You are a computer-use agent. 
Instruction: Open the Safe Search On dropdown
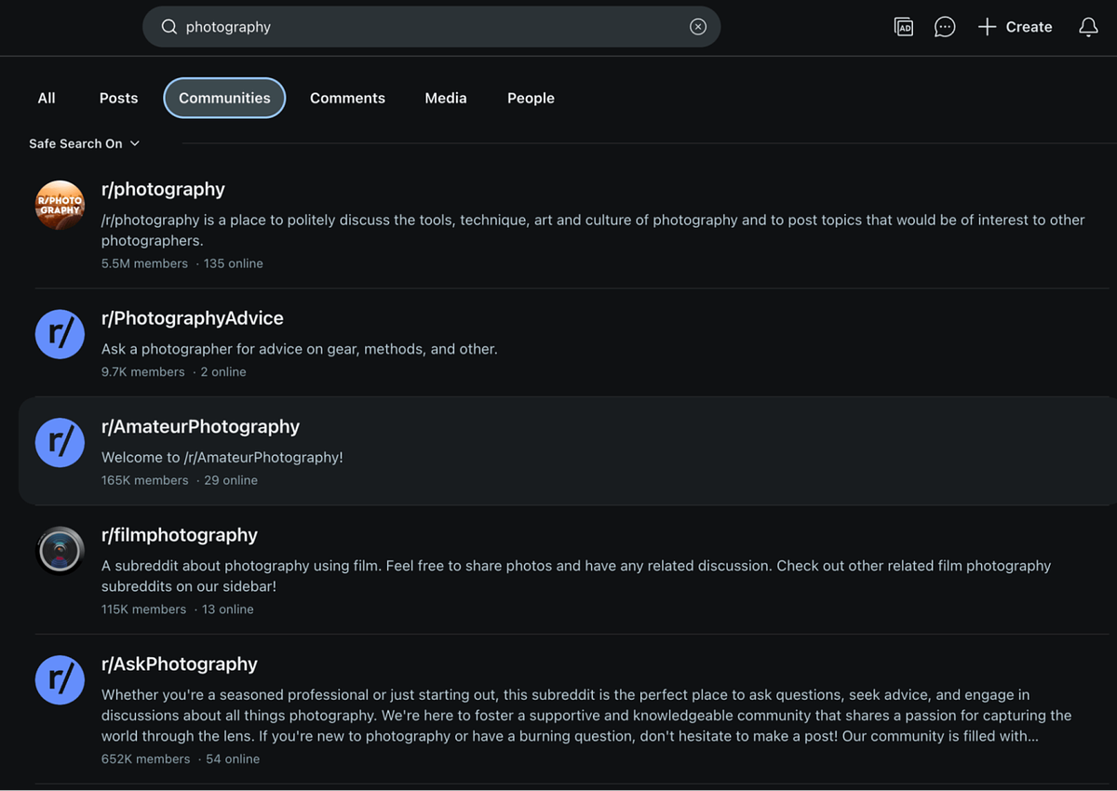pyautogui.click(x=85, y=143)
